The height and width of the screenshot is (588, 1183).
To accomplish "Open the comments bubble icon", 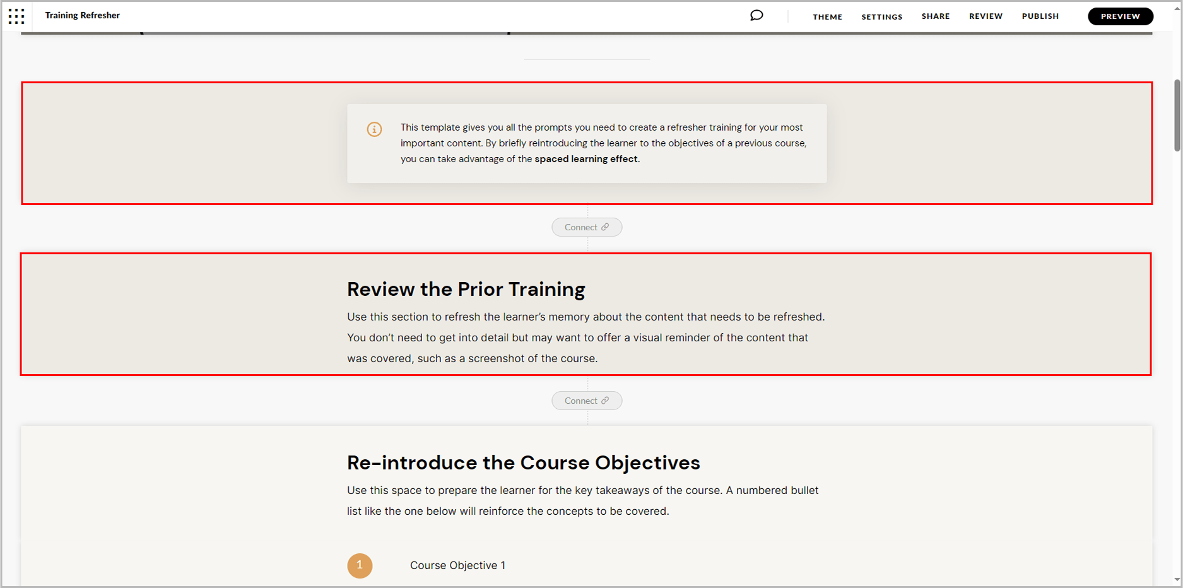I will coord(756,15).
